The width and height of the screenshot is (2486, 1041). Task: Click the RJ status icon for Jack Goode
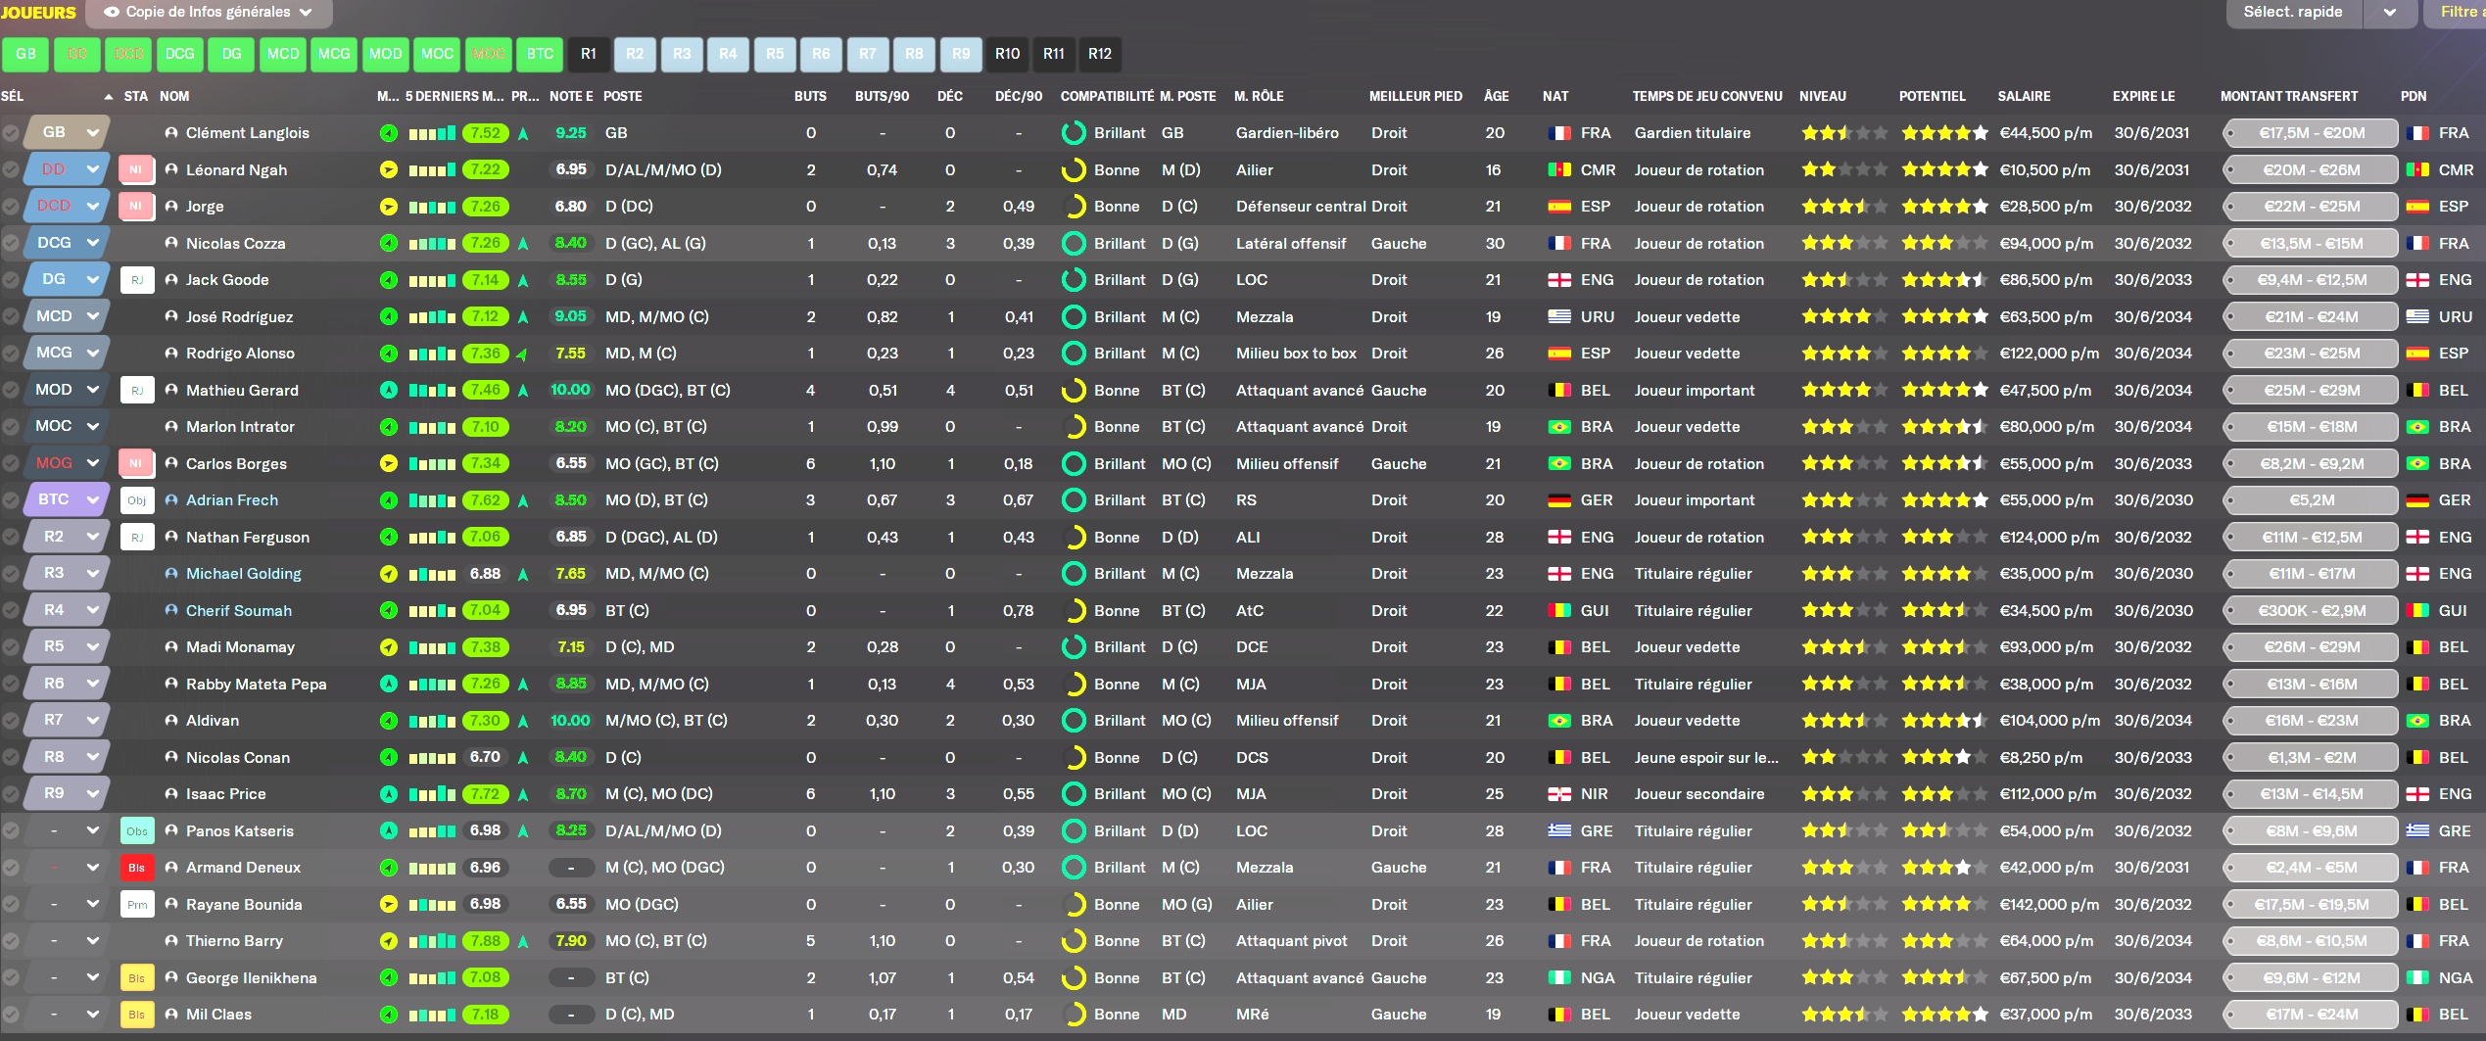(x=136, y=280)
